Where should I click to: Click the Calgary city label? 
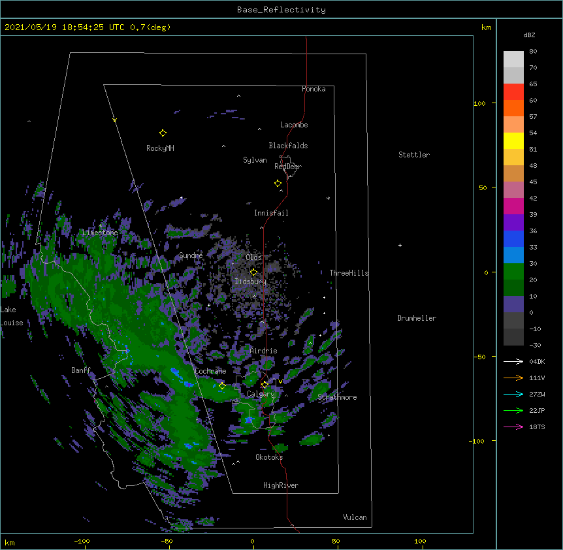[x=261, y=394]
